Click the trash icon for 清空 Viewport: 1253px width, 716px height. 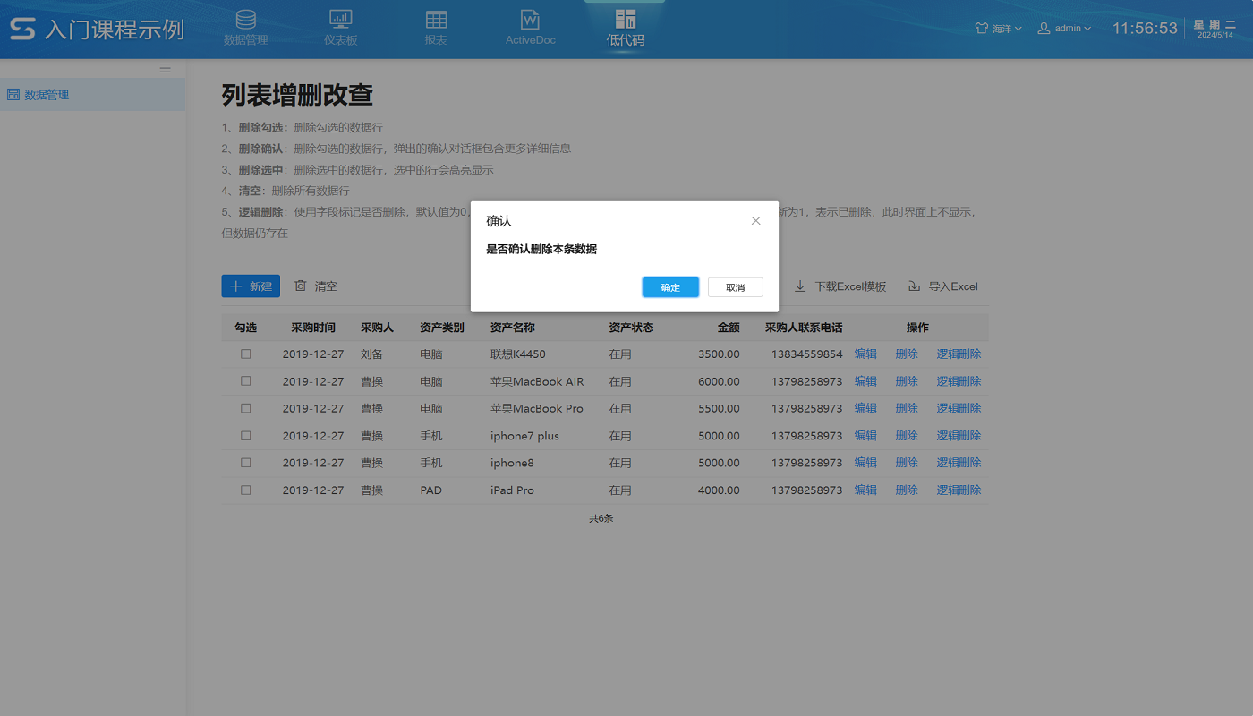tap(301, 286)
